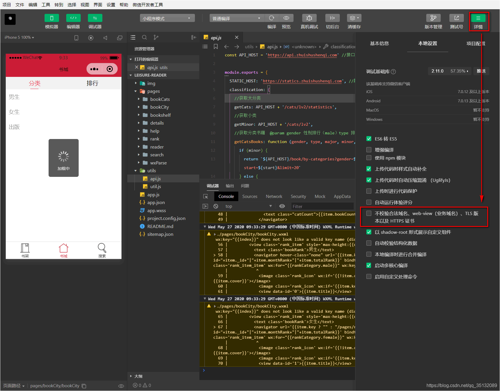Navigate forward in editor
500x391 pixels.
tap(237, 47)
